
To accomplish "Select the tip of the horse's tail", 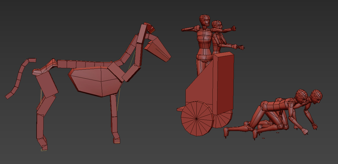I will tap(9, 95).
